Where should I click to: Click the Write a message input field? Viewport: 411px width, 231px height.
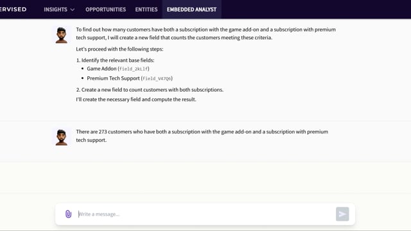coord(205,214)
